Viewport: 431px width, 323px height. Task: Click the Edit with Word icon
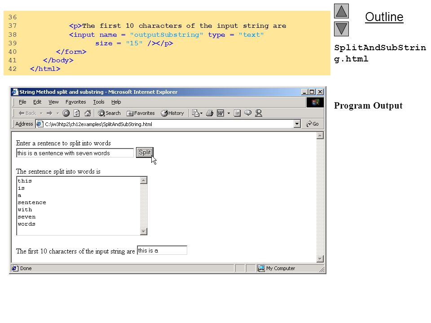[220, 113]
